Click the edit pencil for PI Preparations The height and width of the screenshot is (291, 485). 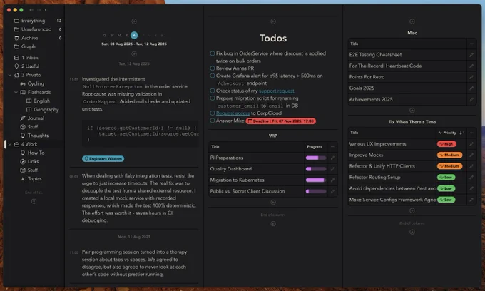point(332,157)
